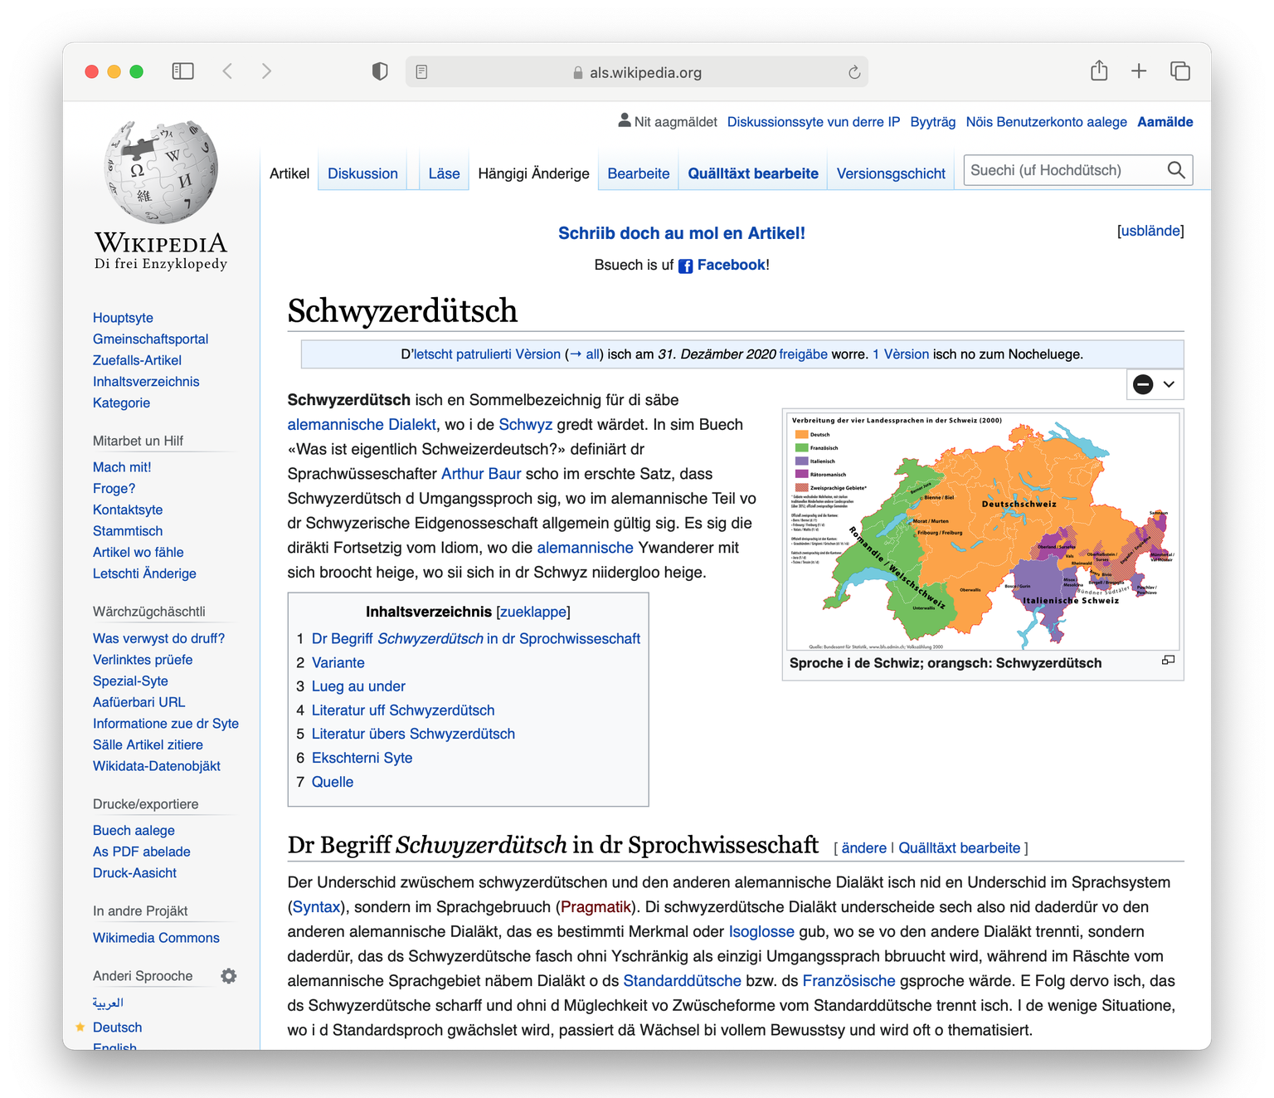The image size is (1274, 1098).
Task: Open language settings gear icon
Action: (229, 976)
